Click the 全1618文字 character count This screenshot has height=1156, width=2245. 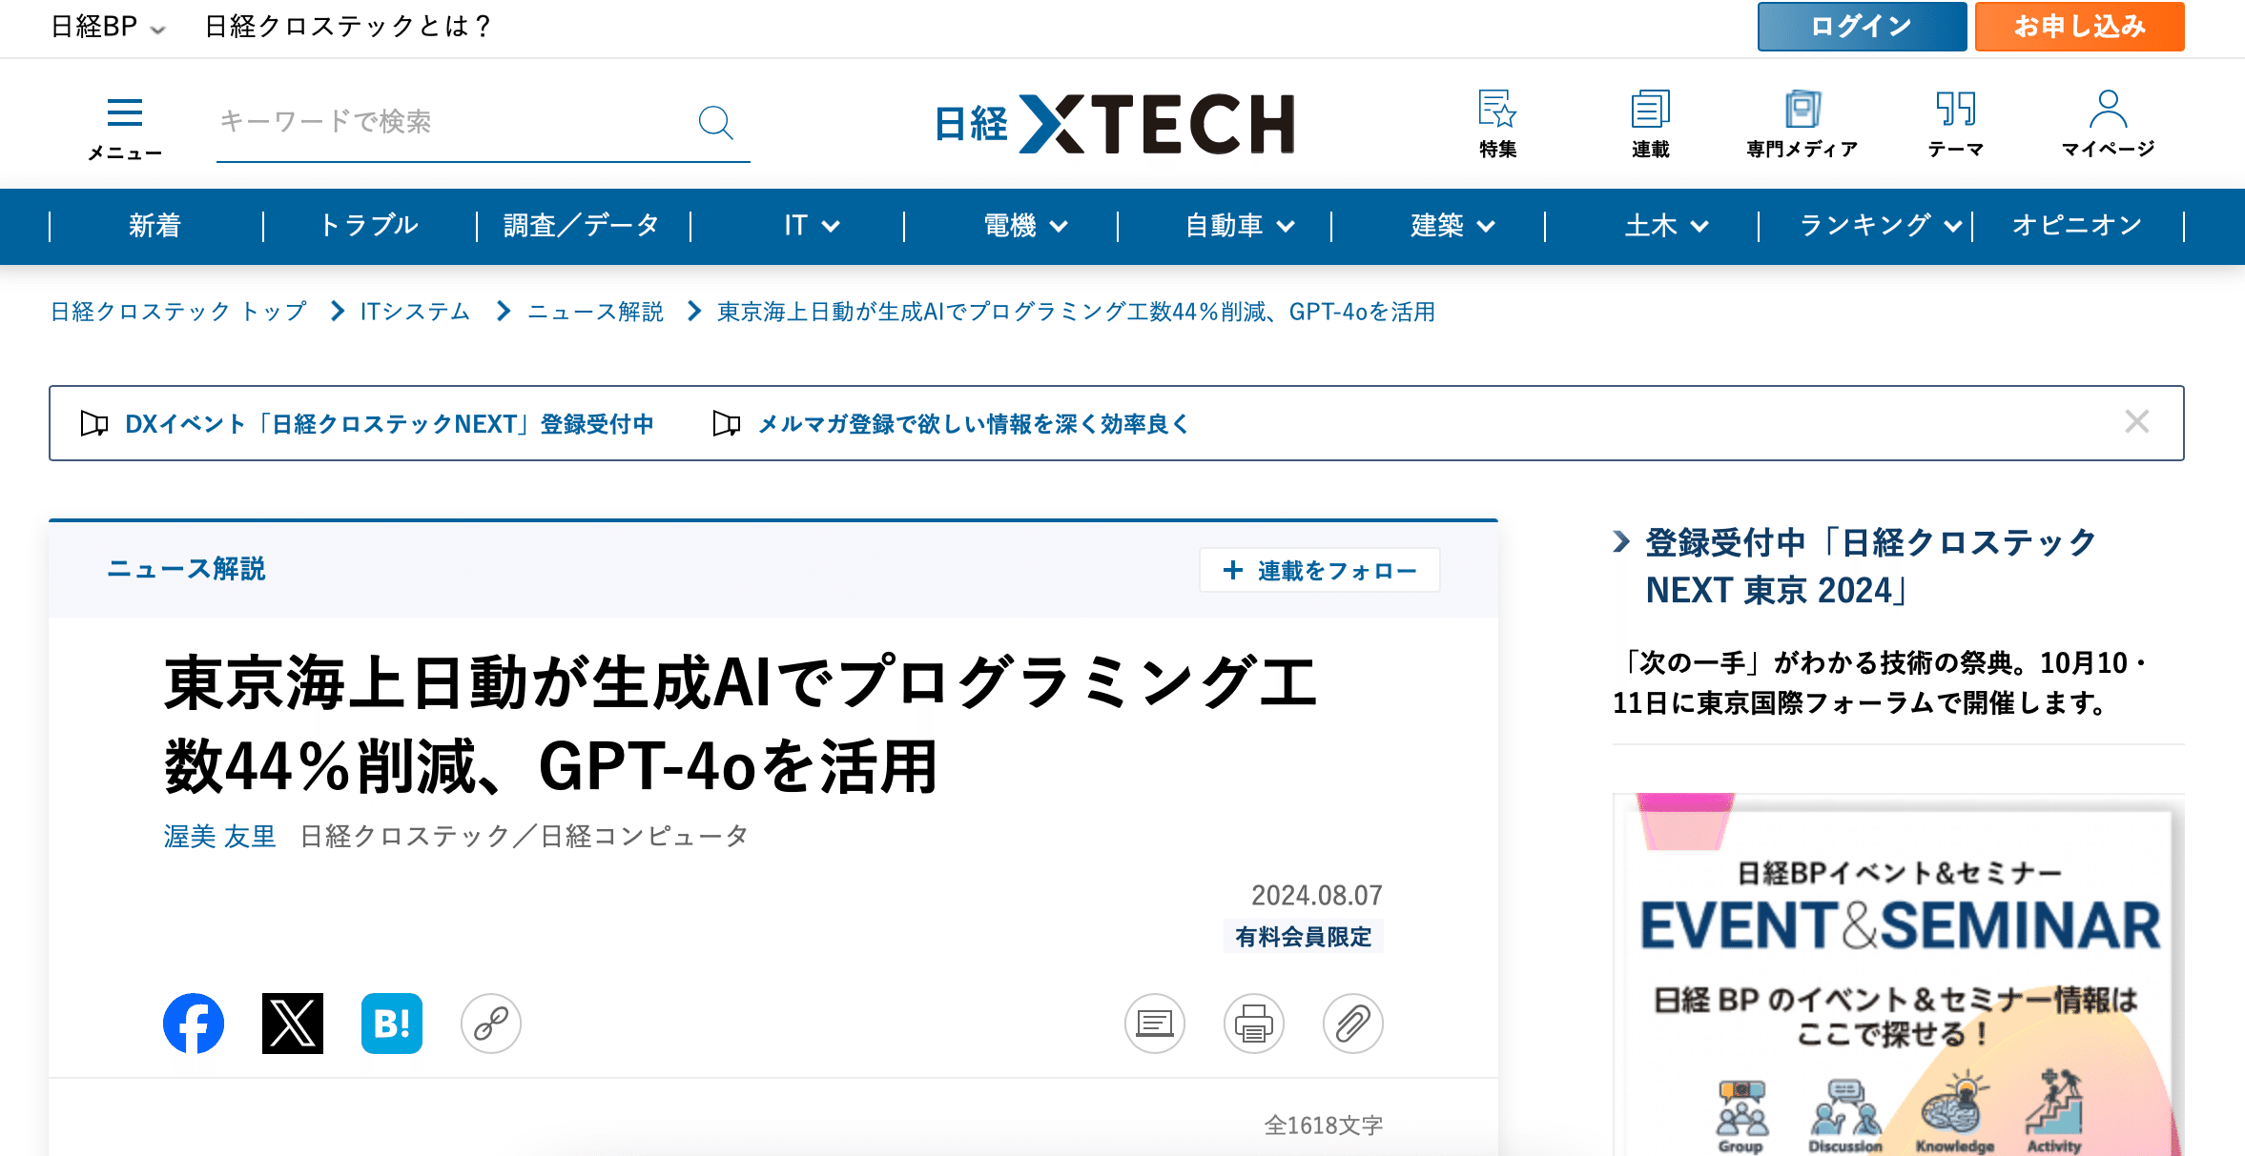click(x=1324, y=1126)
